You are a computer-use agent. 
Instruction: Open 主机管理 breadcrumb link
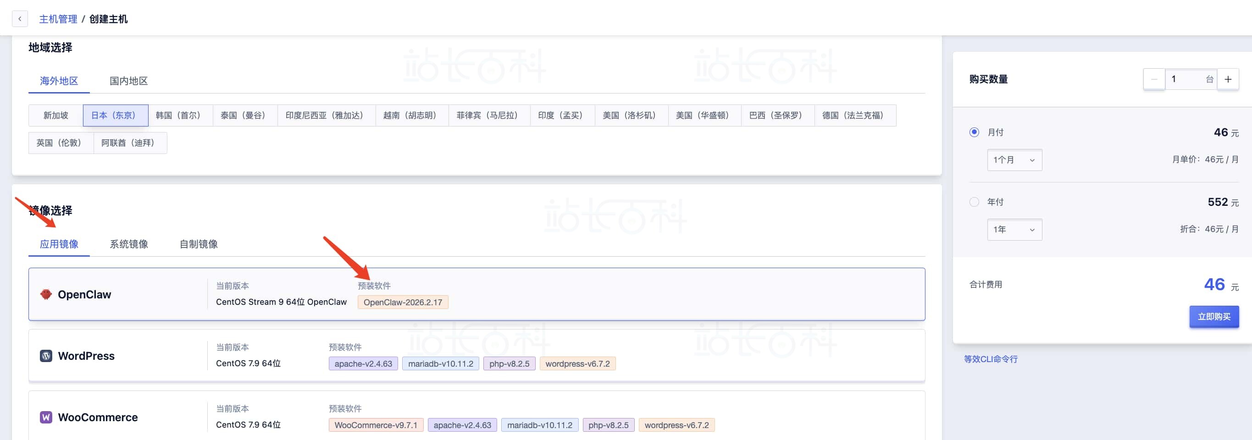(58, 19)
